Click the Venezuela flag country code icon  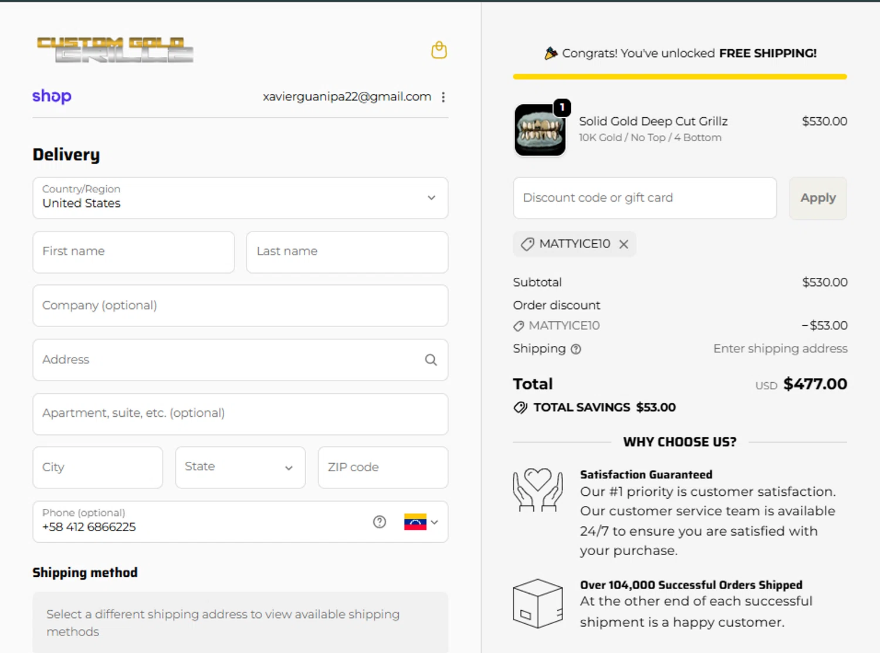pos(415,522)
